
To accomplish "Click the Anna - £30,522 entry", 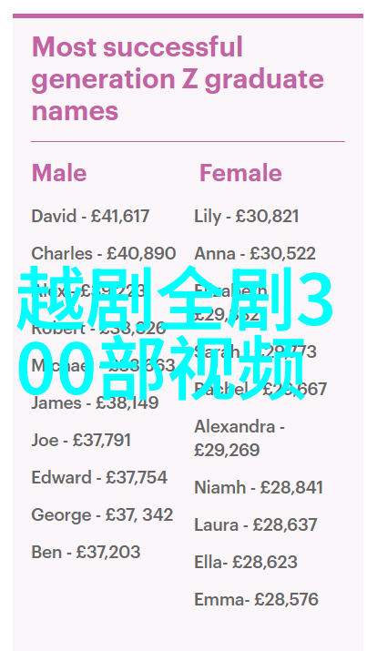I will (x=255, y=254).
